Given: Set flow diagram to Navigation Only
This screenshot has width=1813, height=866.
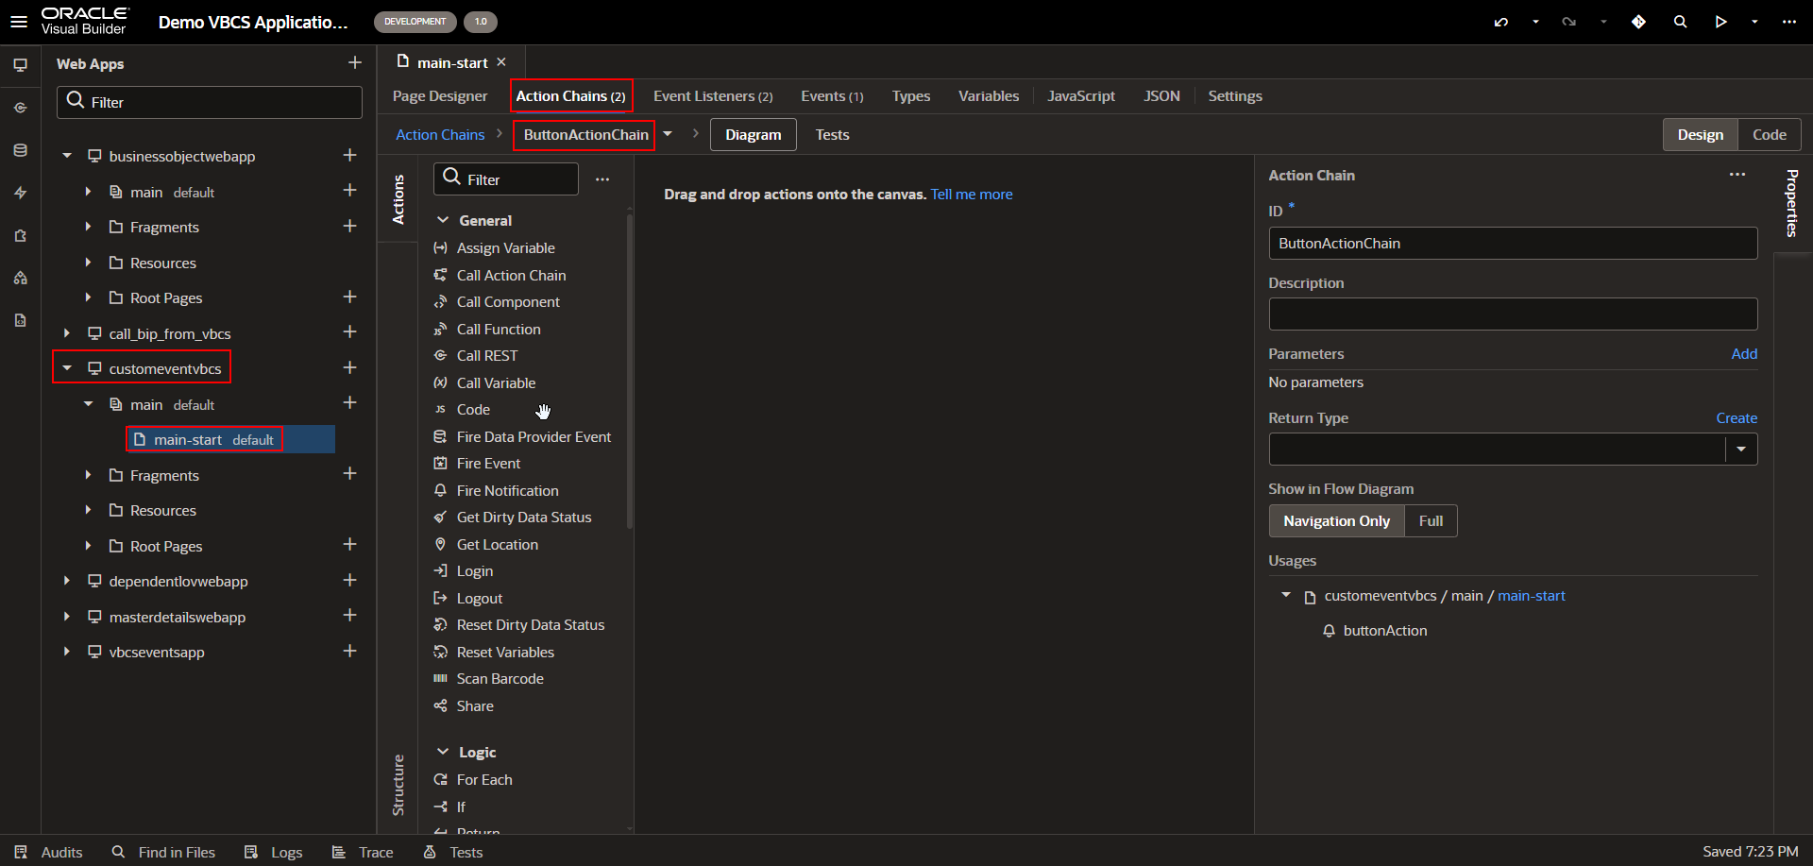Looking at the screenshot, I should point(1336,520).
